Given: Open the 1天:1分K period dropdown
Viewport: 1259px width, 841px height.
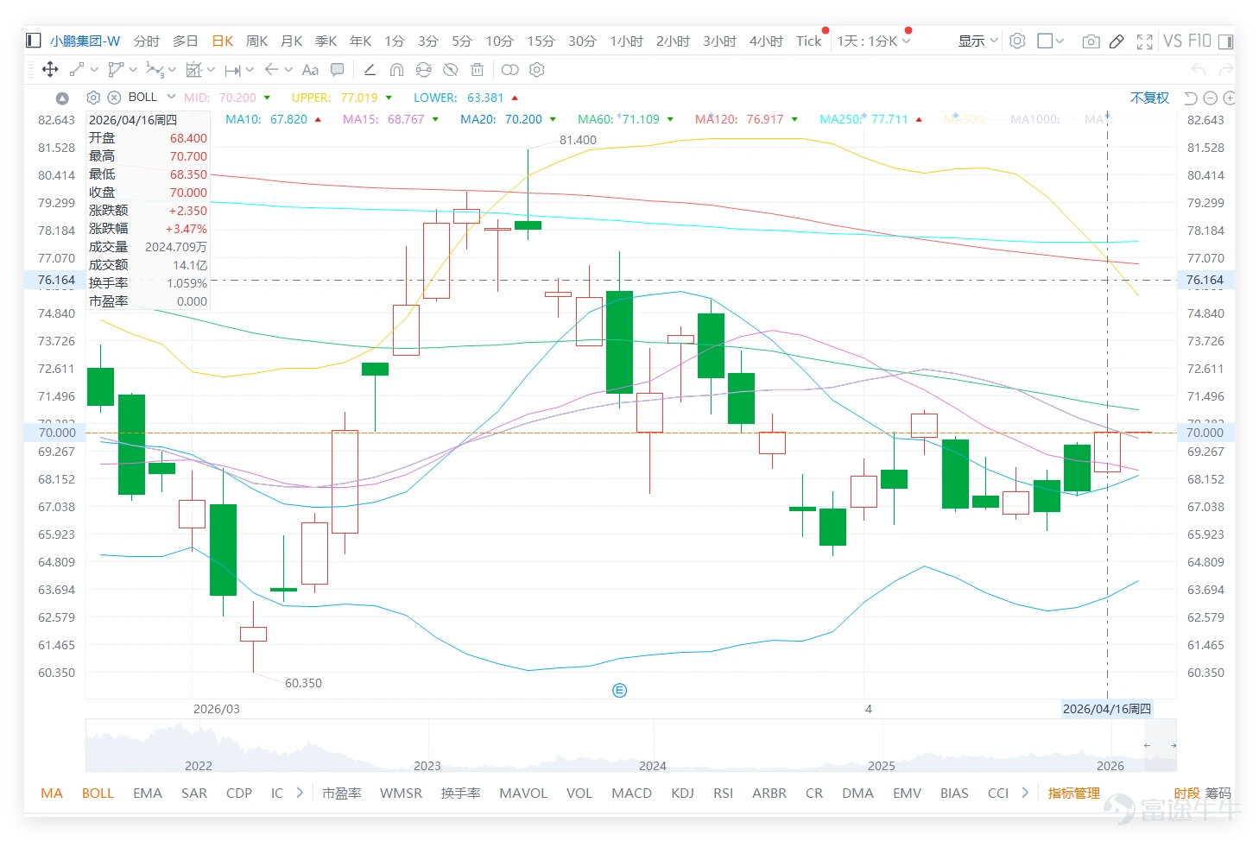Looking at the screenshot, I should [873, 41].
